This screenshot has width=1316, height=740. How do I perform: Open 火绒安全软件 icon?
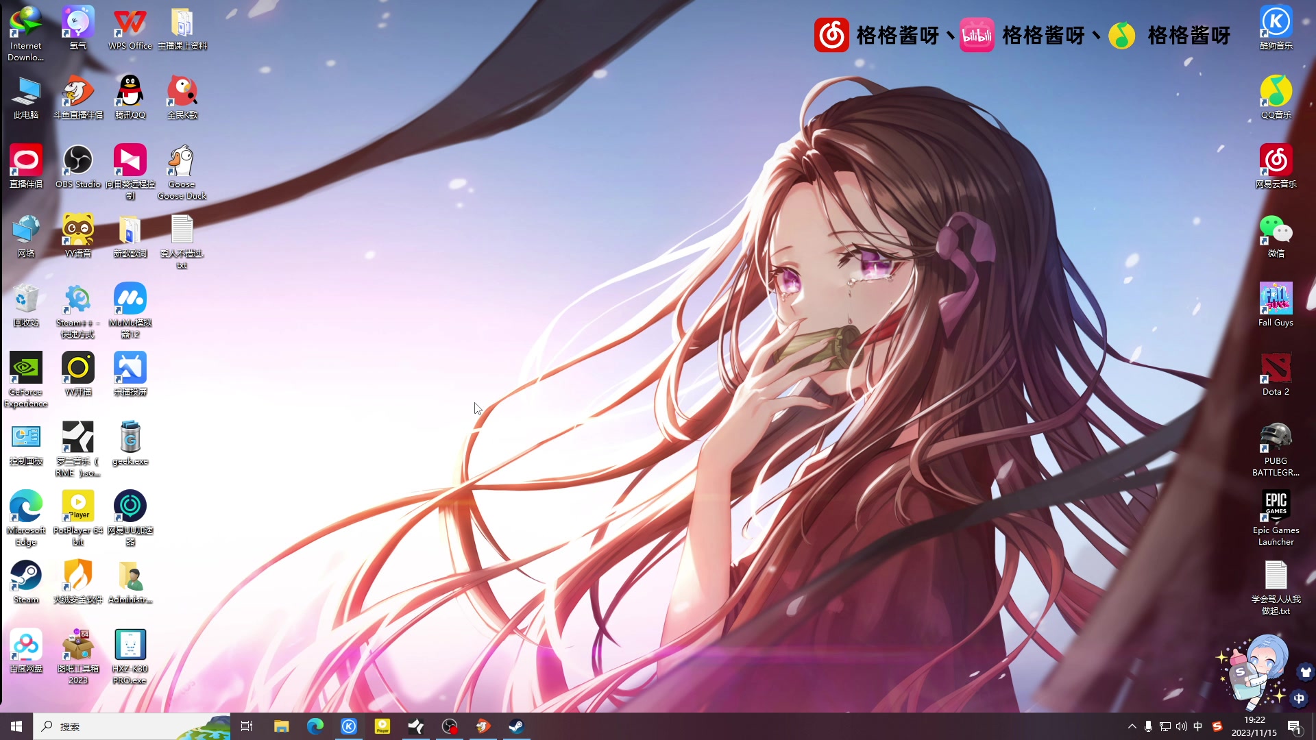coord(78,581)
